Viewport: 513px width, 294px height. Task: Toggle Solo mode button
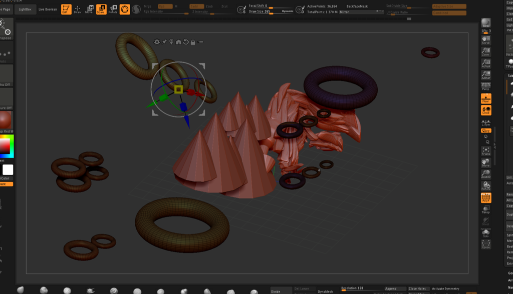pos(486,233)
